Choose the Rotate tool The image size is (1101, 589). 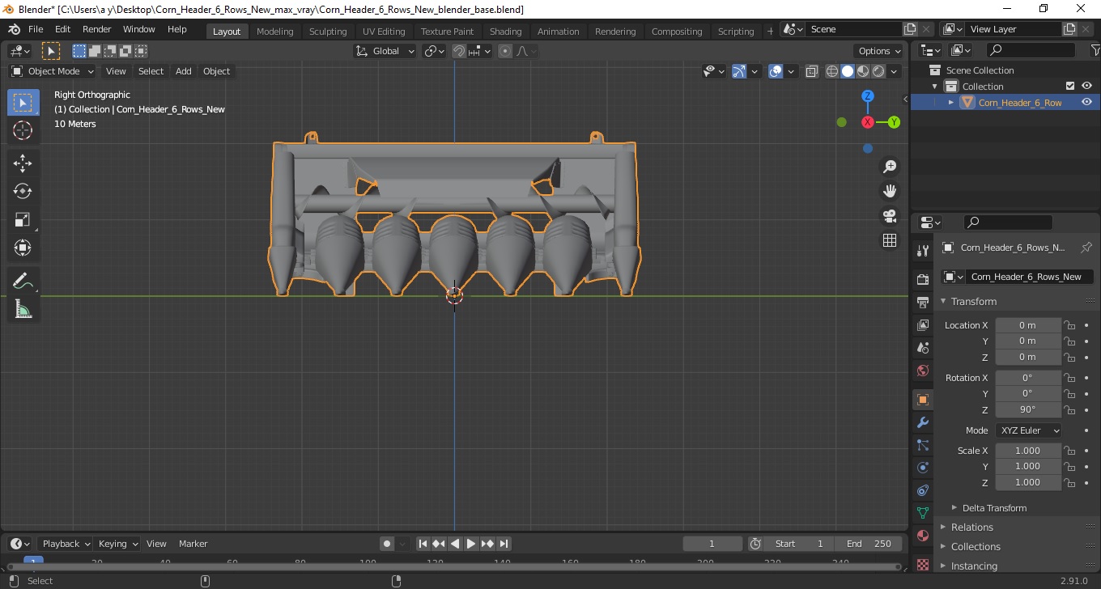[23, 192]
